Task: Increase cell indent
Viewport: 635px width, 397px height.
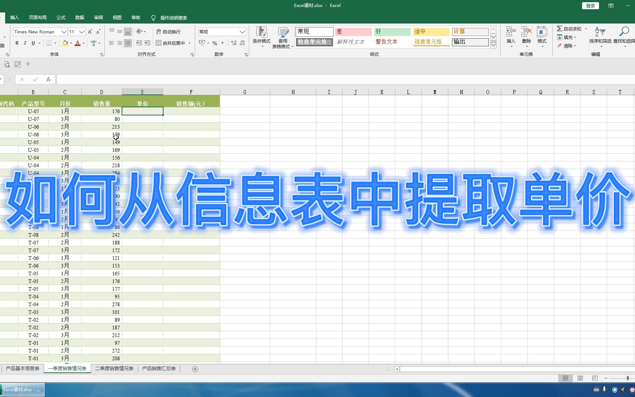Action: point(147,43)
